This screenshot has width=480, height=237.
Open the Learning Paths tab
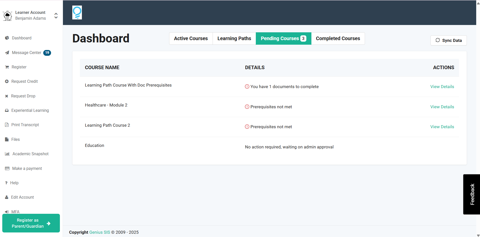click(x=234, y=38)
